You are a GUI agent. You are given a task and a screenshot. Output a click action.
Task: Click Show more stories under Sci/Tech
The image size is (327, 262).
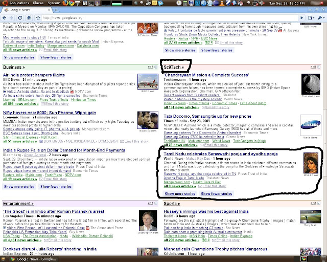pos(180,194)
